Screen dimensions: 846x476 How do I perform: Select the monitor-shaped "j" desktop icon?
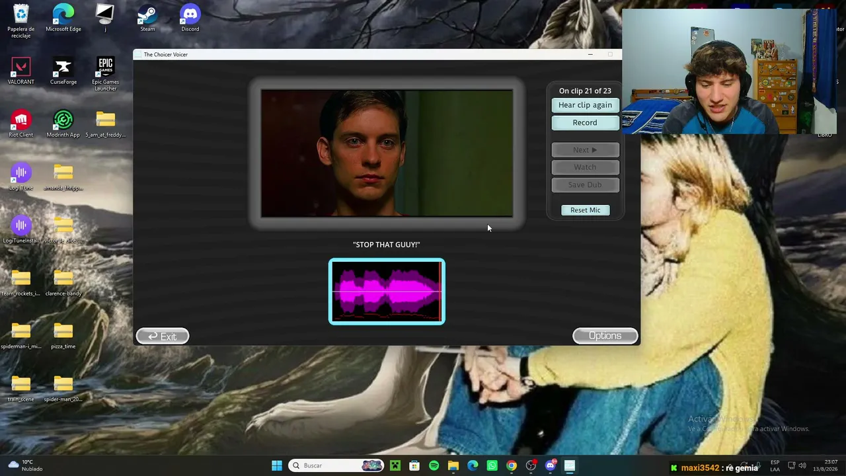tap(105, 18)
